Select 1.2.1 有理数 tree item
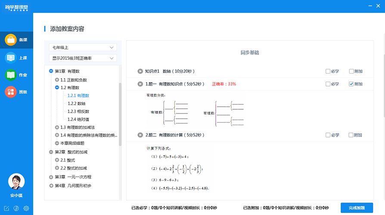The height and width of the screenshot is (215, 385). [78, 95]
